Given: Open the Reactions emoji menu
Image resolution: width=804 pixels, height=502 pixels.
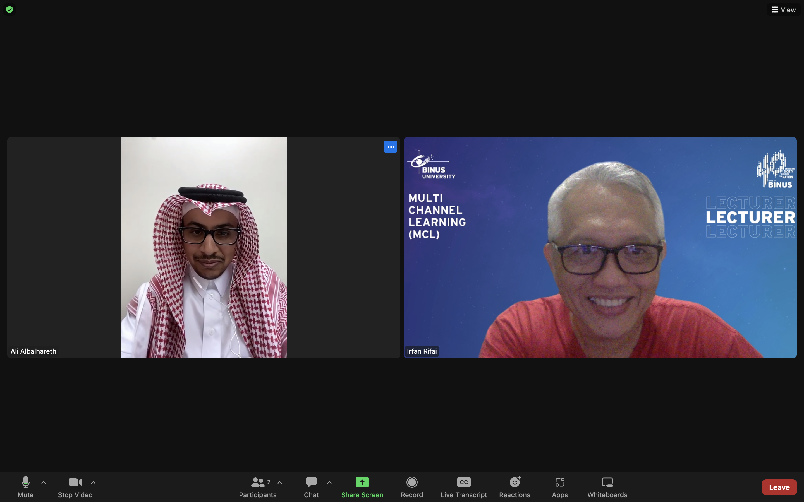Looking at the screenshot, I should click(x=514, y=487).
